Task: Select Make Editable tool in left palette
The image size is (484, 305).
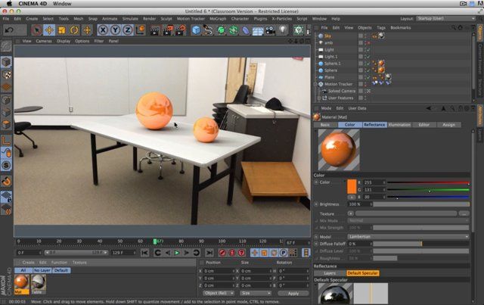Action: coord(6,46)
